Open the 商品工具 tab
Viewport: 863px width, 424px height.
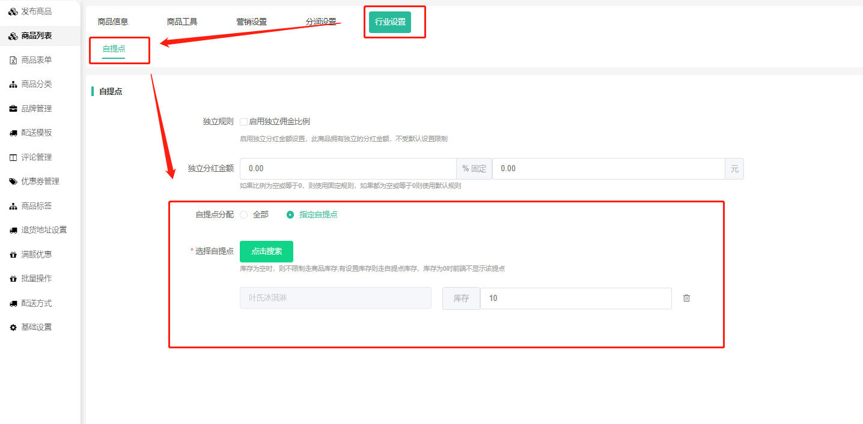pyautogui.click(x=182, y=22)
